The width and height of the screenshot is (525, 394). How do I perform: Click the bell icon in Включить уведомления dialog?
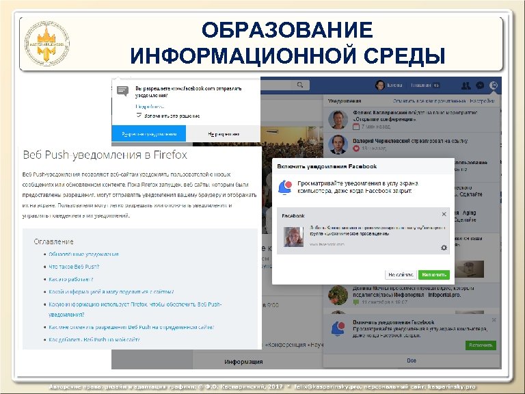(x=285, y=187)
